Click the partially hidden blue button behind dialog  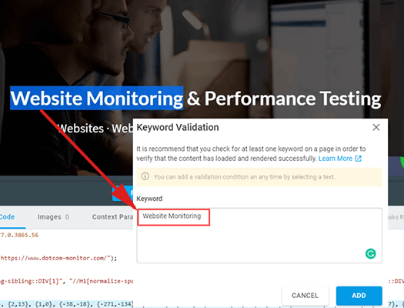pos(122,193)
